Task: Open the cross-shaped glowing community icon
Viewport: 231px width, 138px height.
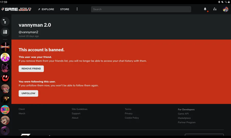Action: pyautogui.click(x=5, y=47)
